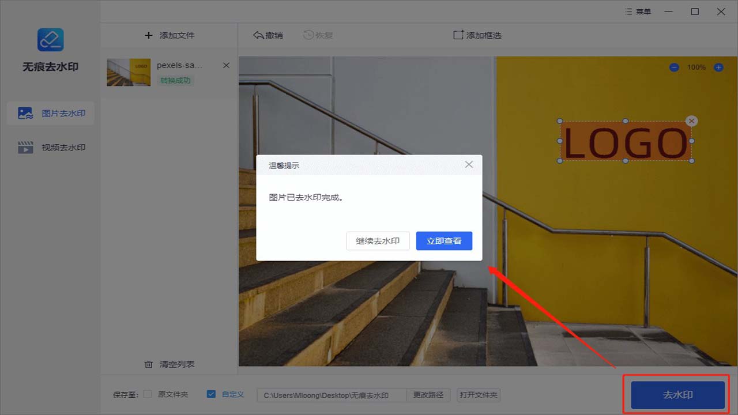Click 添加文件 to add a file
Viewport: 738px width, 415px height.
(169, 35)
